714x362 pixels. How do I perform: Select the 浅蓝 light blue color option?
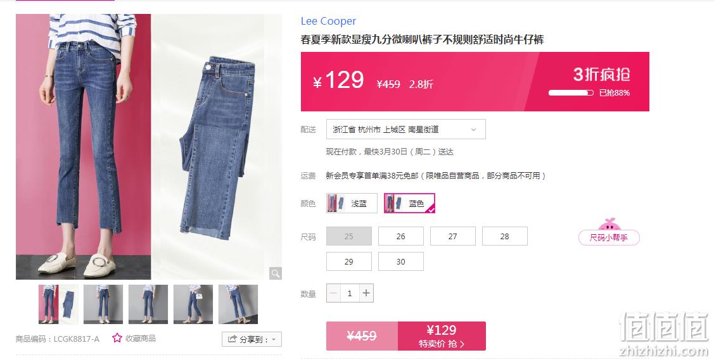352,203
